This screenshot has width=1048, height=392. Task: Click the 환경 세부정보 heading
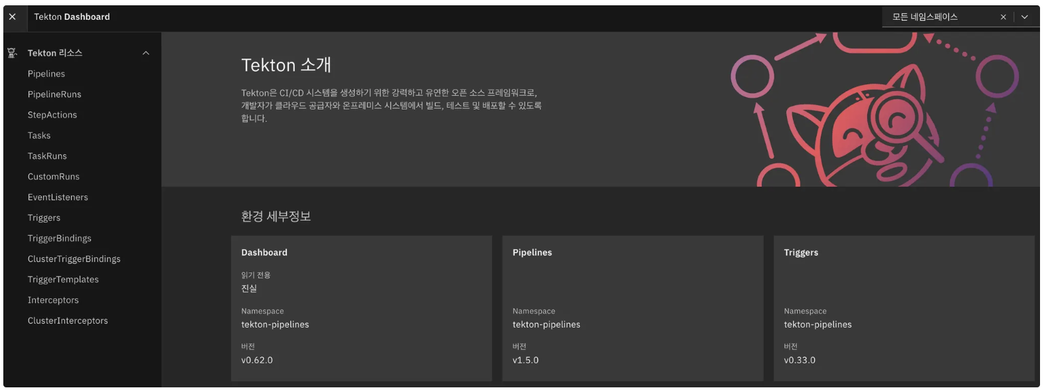(276, 217)
